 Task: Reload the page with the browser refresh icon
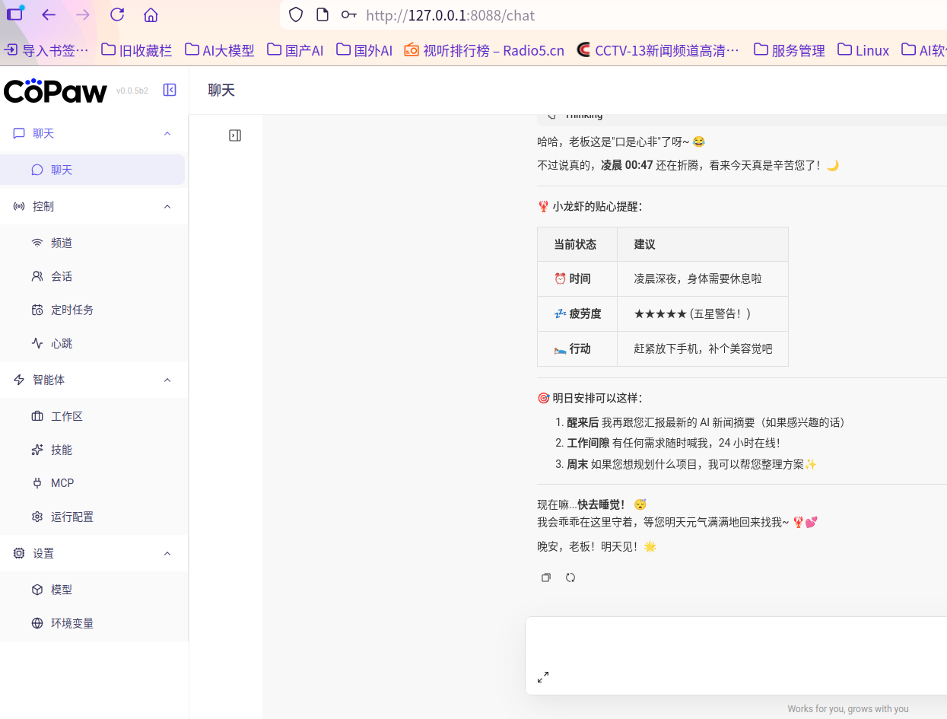click(x=116, y=14)
